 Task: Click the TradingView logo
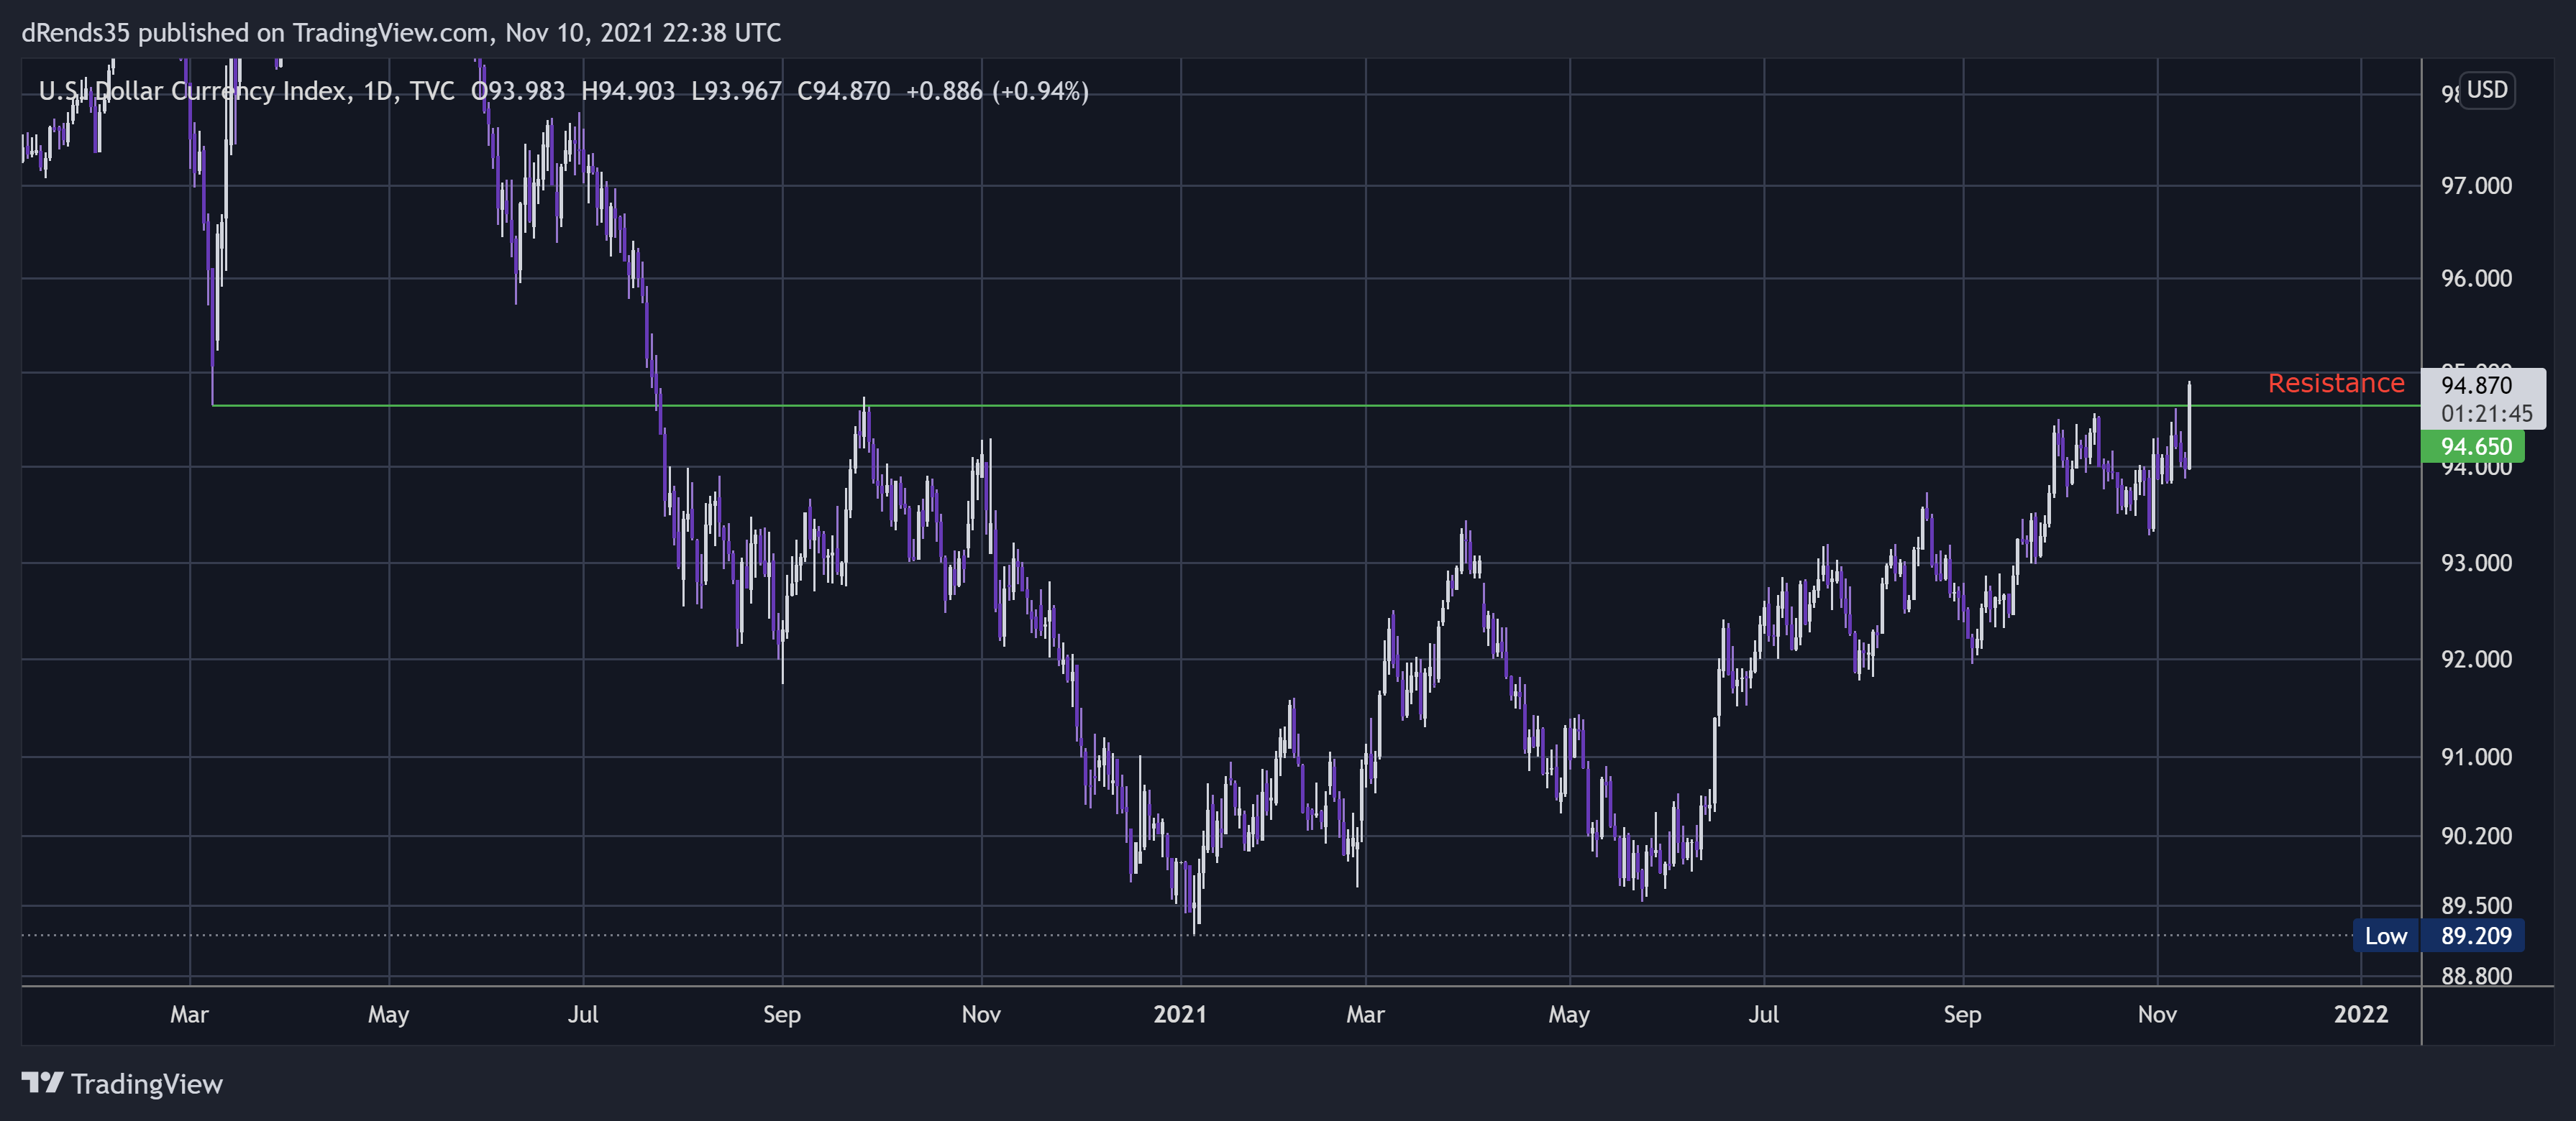[x=122, y=1083]
